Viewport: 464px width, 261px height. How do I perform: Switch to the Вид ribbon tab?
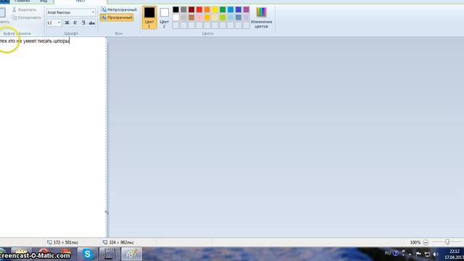[43, 1]
